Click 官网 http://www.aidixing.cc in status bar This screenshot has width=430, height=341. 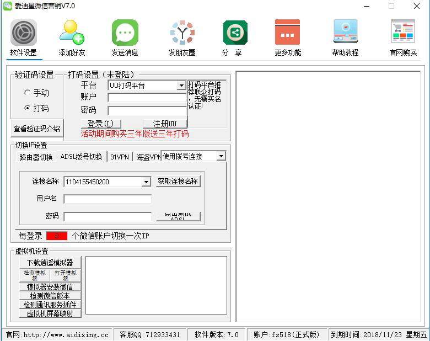[57, 334]
